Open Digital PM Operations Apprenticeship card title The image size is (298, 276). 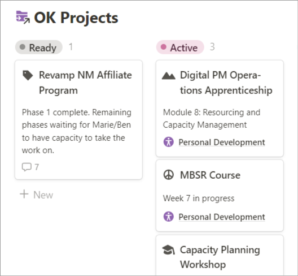tap(226, 83)
